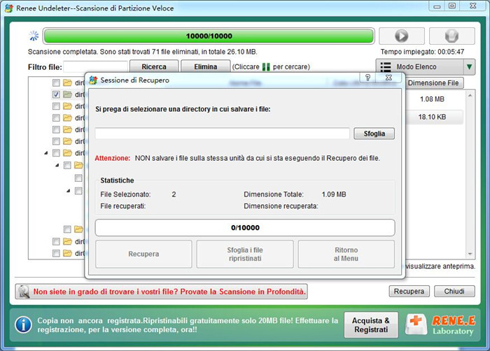Click the Elimina button

[206, 67]
